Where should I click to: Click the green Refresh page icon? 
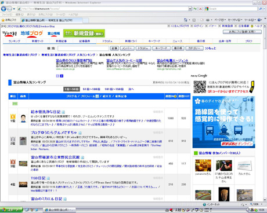click(x=195, y=9)
